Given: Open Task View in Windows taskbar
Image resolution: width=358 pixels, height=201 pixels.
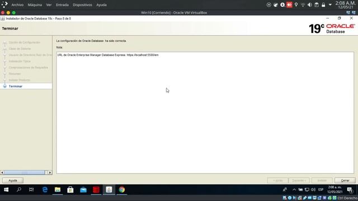Looking at the screenshot, I should click(31, 190).
